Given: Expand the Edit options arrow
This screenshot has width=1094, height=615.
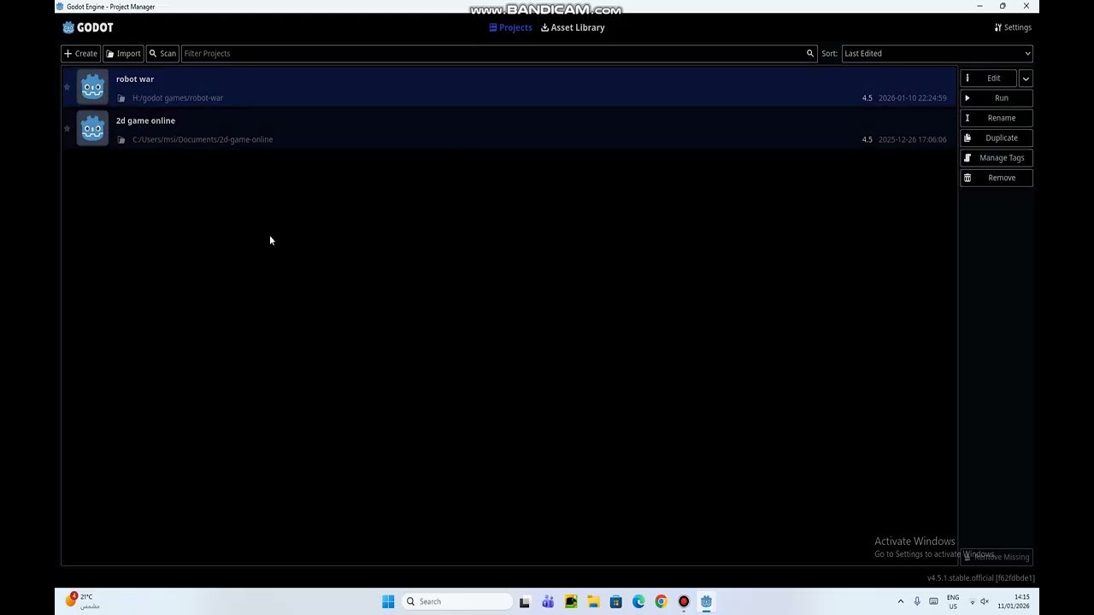Looking at the screenshot, I should click(x=1026, y=78).
